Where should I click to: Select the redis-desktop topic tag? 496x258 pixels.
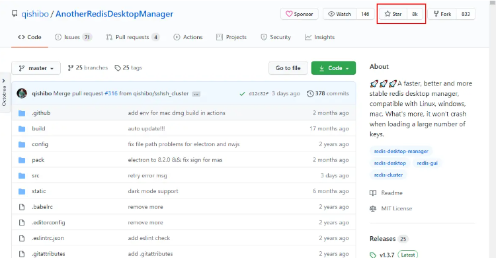point(390,163)
